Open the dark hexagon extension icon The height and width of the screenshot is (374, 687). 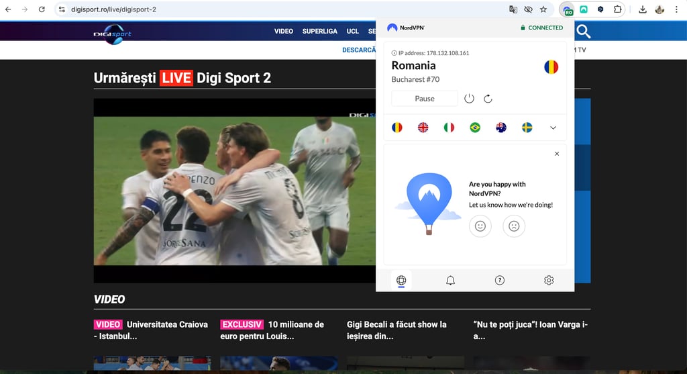(x=600, y=9)
